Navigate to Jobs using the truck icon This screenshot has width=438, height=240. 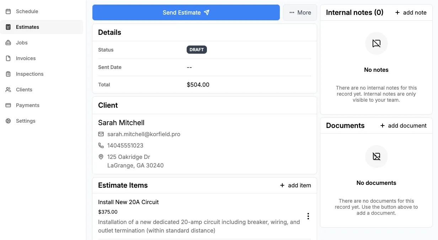(x=8, y=43)
